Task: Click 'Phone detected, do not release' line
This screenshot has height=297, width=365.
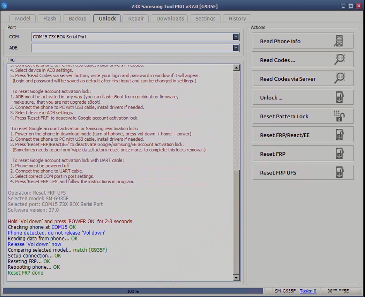Action: pos(57,233)
